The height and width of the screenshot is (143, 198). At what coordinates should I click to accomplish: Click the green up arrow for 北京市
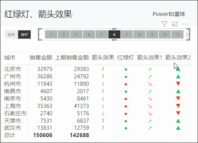pyautogui.click(x=103, y=69)
